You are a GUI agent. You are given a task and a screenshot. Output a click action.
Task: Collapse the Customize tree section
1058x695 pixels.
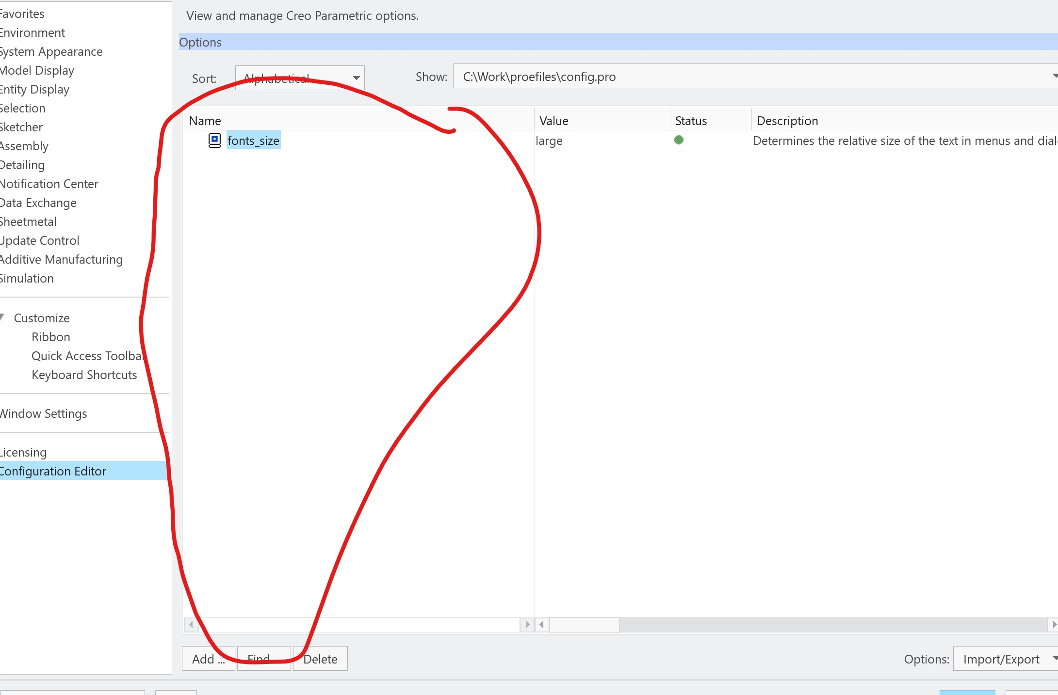[3, 317]
